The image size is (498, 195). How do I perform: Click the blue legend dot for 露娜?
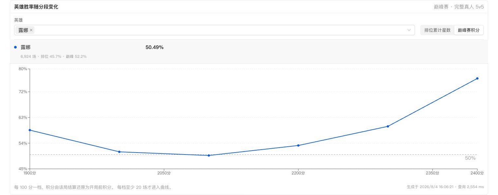(15, 47)
